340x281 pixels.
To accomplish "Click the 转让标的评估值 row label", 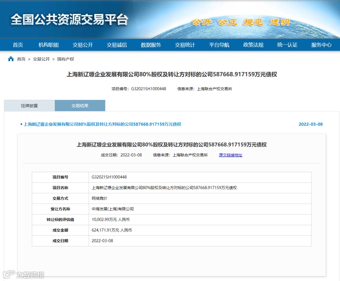I will pos(60,219).
